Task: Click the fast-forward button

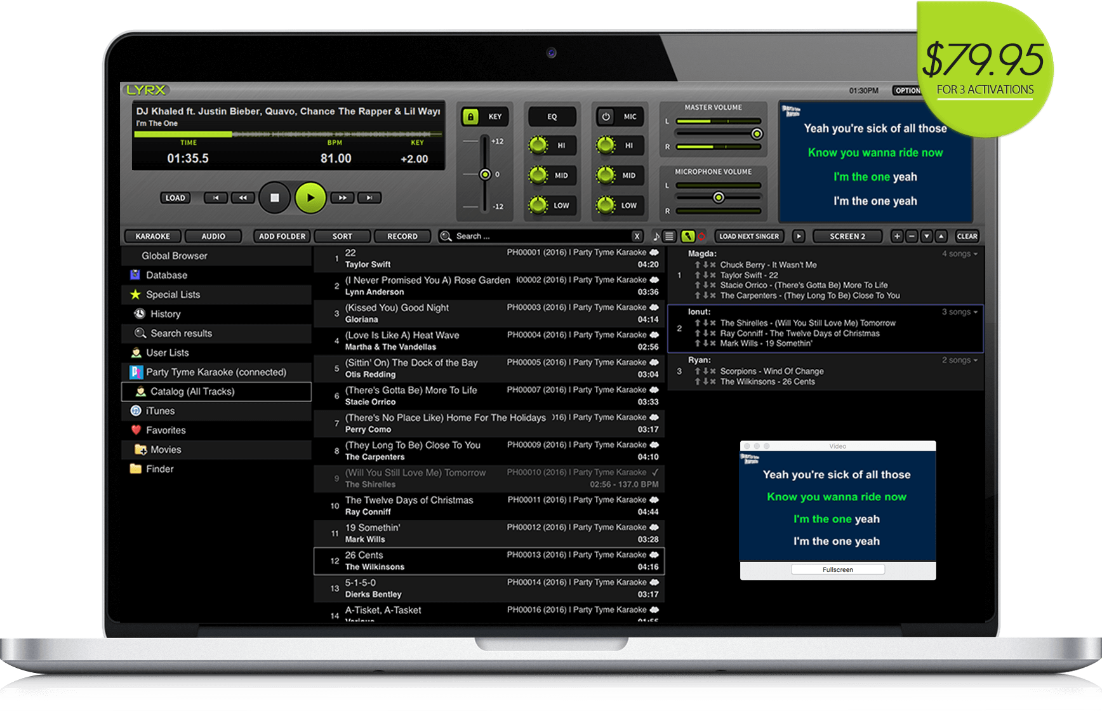Action: (x=342, y=198)
